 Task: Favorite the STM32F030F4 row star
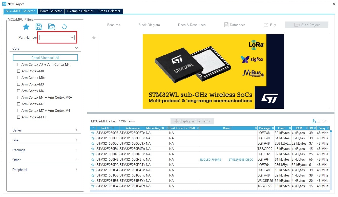(93, 149)
